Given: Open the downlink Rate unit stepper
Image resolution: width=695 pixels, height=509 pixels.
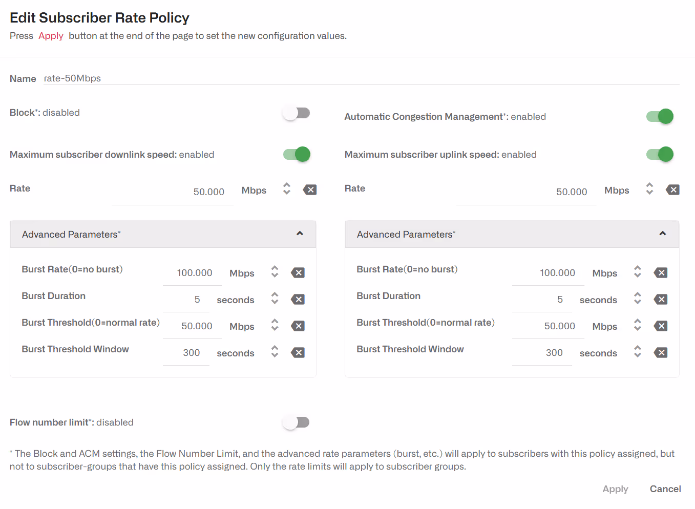Looking at the screenshot, I should pyautogui.click(x=287, y=189).
